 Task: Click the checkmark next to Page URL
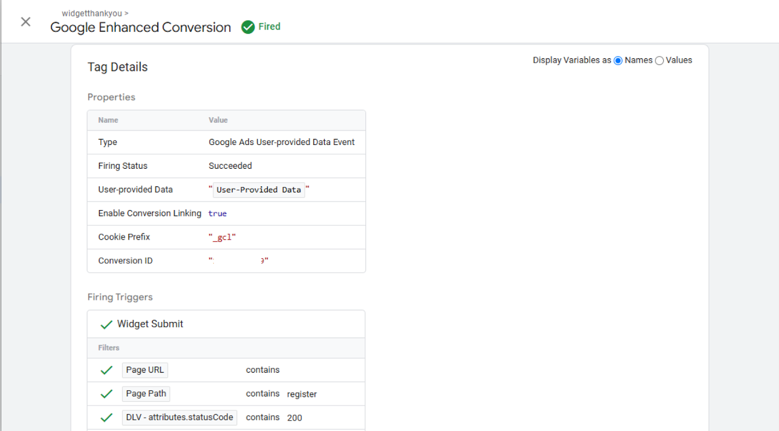(x=106, y=370)
